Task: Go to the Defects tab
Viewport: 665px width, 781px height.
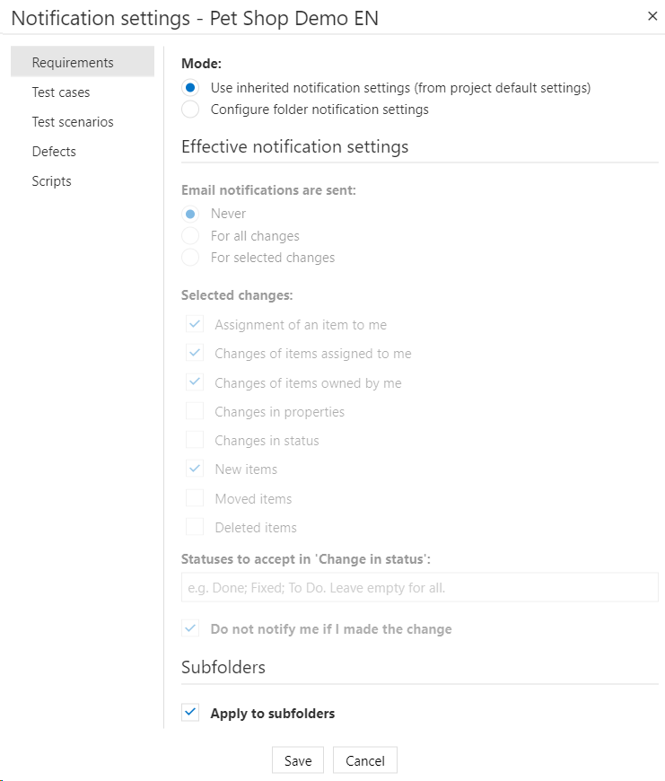Action: click(54, 152)
